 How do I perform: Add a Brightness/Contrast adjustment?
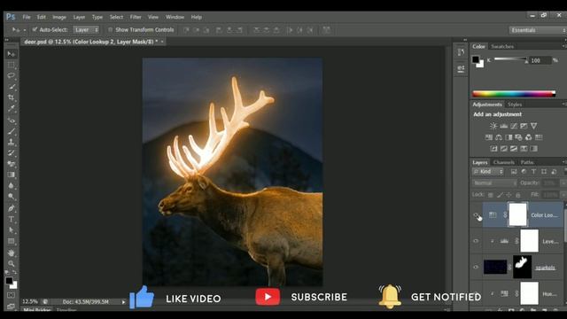point(493,126)
